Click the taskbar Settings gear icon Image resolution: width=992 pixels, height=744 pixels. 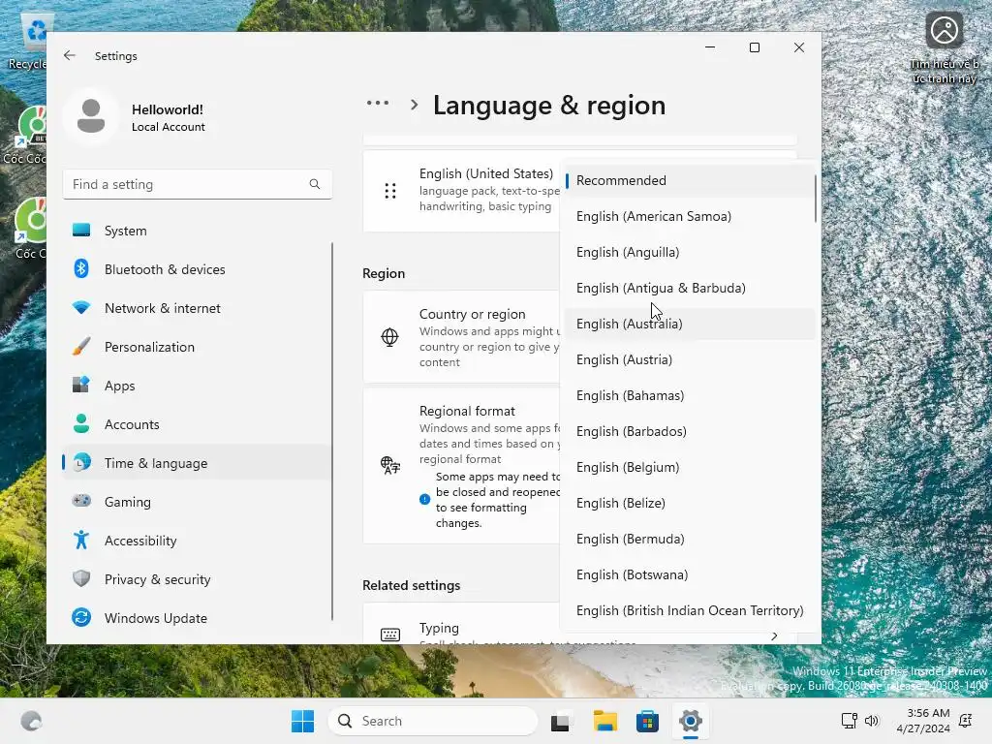(x=690, y=721)
